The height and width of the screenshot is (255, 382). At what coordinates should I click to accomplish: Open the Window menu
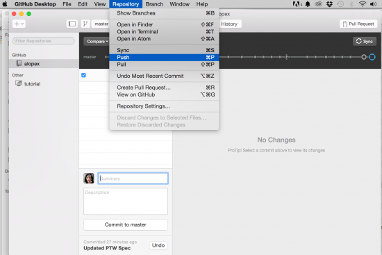180,4
